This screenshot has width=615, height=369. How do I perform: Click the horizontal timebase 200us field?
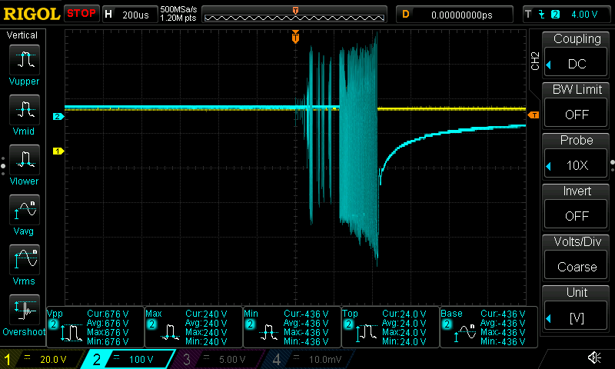point(130,15)
